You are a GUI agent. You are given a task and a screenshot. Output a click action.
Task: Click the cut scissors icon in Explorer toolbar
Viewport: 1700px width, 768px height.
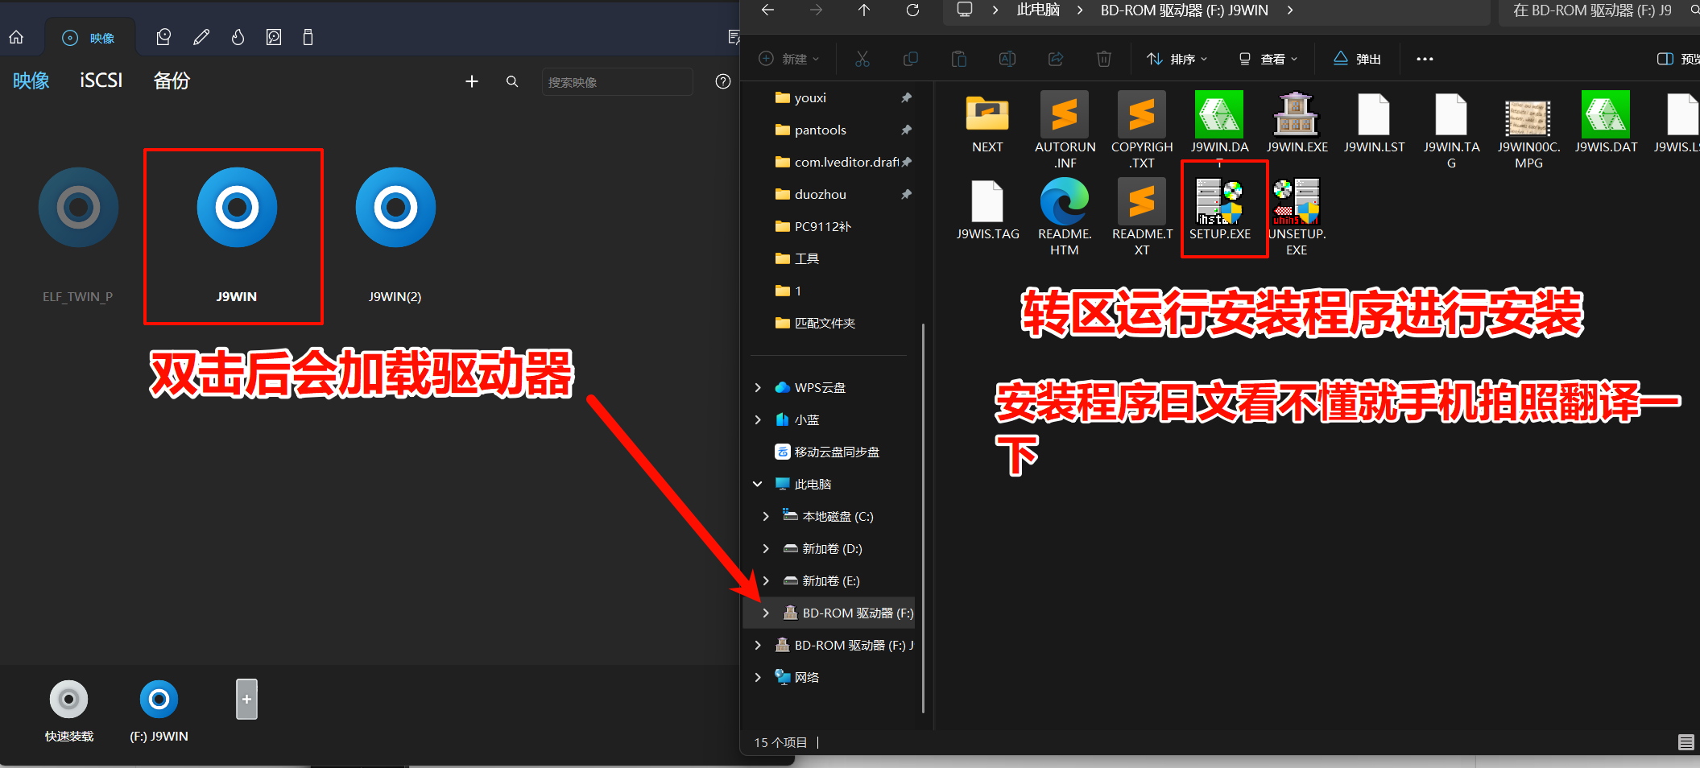coord(862,58)
